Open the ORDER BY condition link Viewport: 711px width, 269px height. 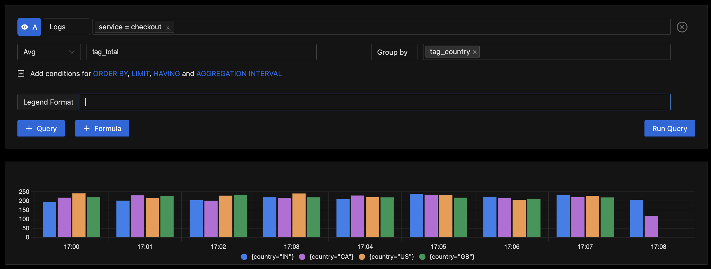coord(110,74)
